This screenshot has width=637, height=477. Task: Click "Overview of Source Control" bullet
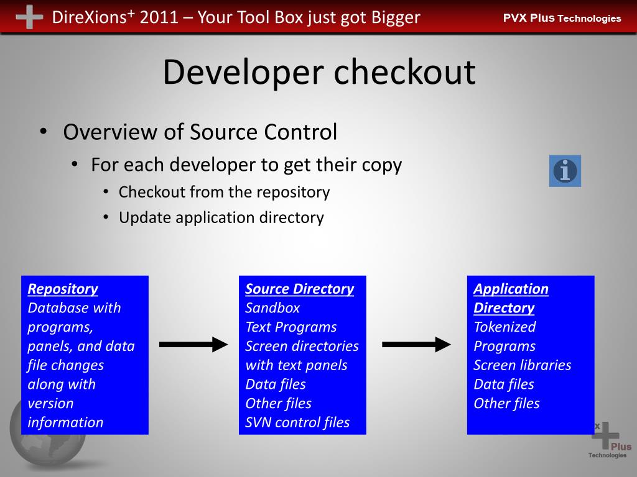(200, 132)
